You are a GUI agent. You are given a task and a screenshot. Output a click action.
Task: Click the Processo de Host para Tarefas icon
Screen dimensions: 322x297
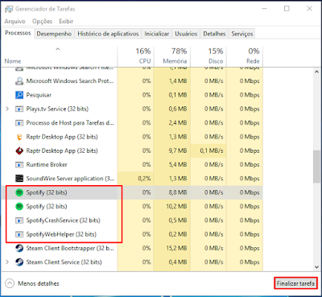click(19, 123)
